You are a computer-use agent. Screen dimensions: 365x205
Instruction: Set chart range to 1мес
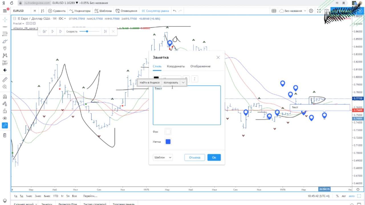29,196
